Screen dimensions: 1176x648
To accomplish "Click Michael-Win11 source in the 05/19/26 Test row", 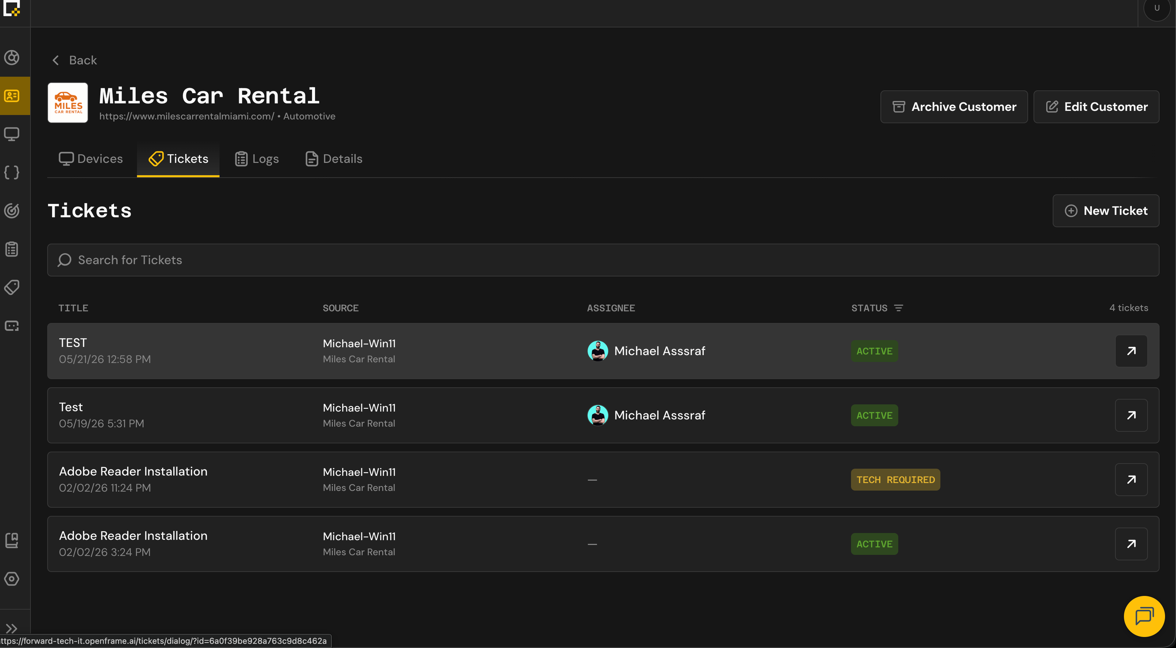I will coord(359,408).
